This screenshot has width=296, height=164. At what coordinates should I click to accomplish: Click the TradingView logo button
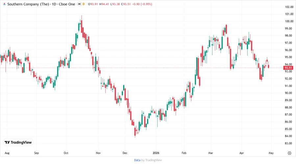click(18, 142)
